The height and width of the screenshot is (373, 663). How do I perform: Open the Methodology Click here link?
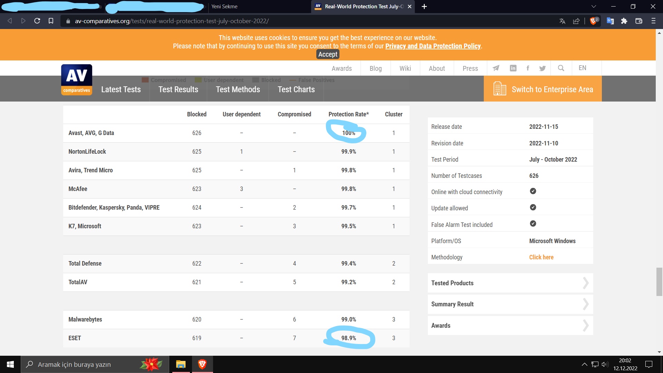click(541, 257)
